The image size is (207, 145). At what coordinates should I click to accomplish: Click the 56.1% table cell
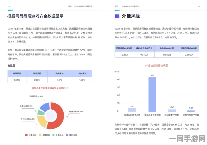(x=17, y=80)
